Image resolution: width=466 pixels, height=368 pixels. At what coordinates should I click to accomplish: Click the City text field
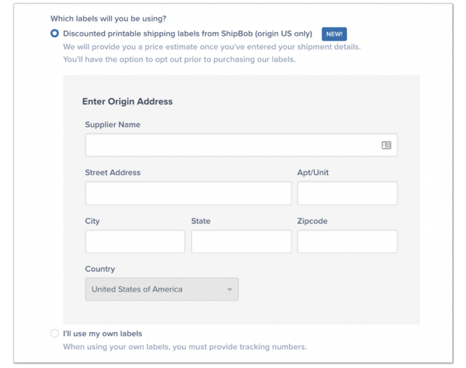click(134, 242)
